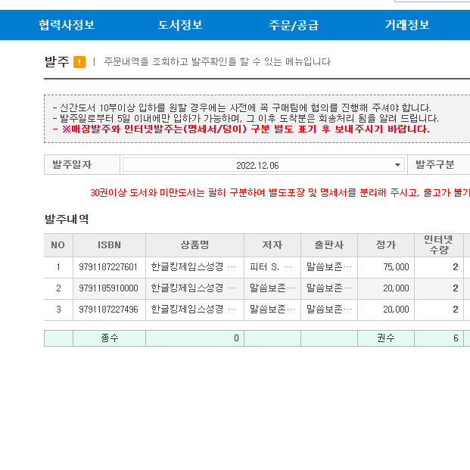Click the 상품명 column header
Image resolution: width=470 pixels, height=470 pixels.
(195, 245)
